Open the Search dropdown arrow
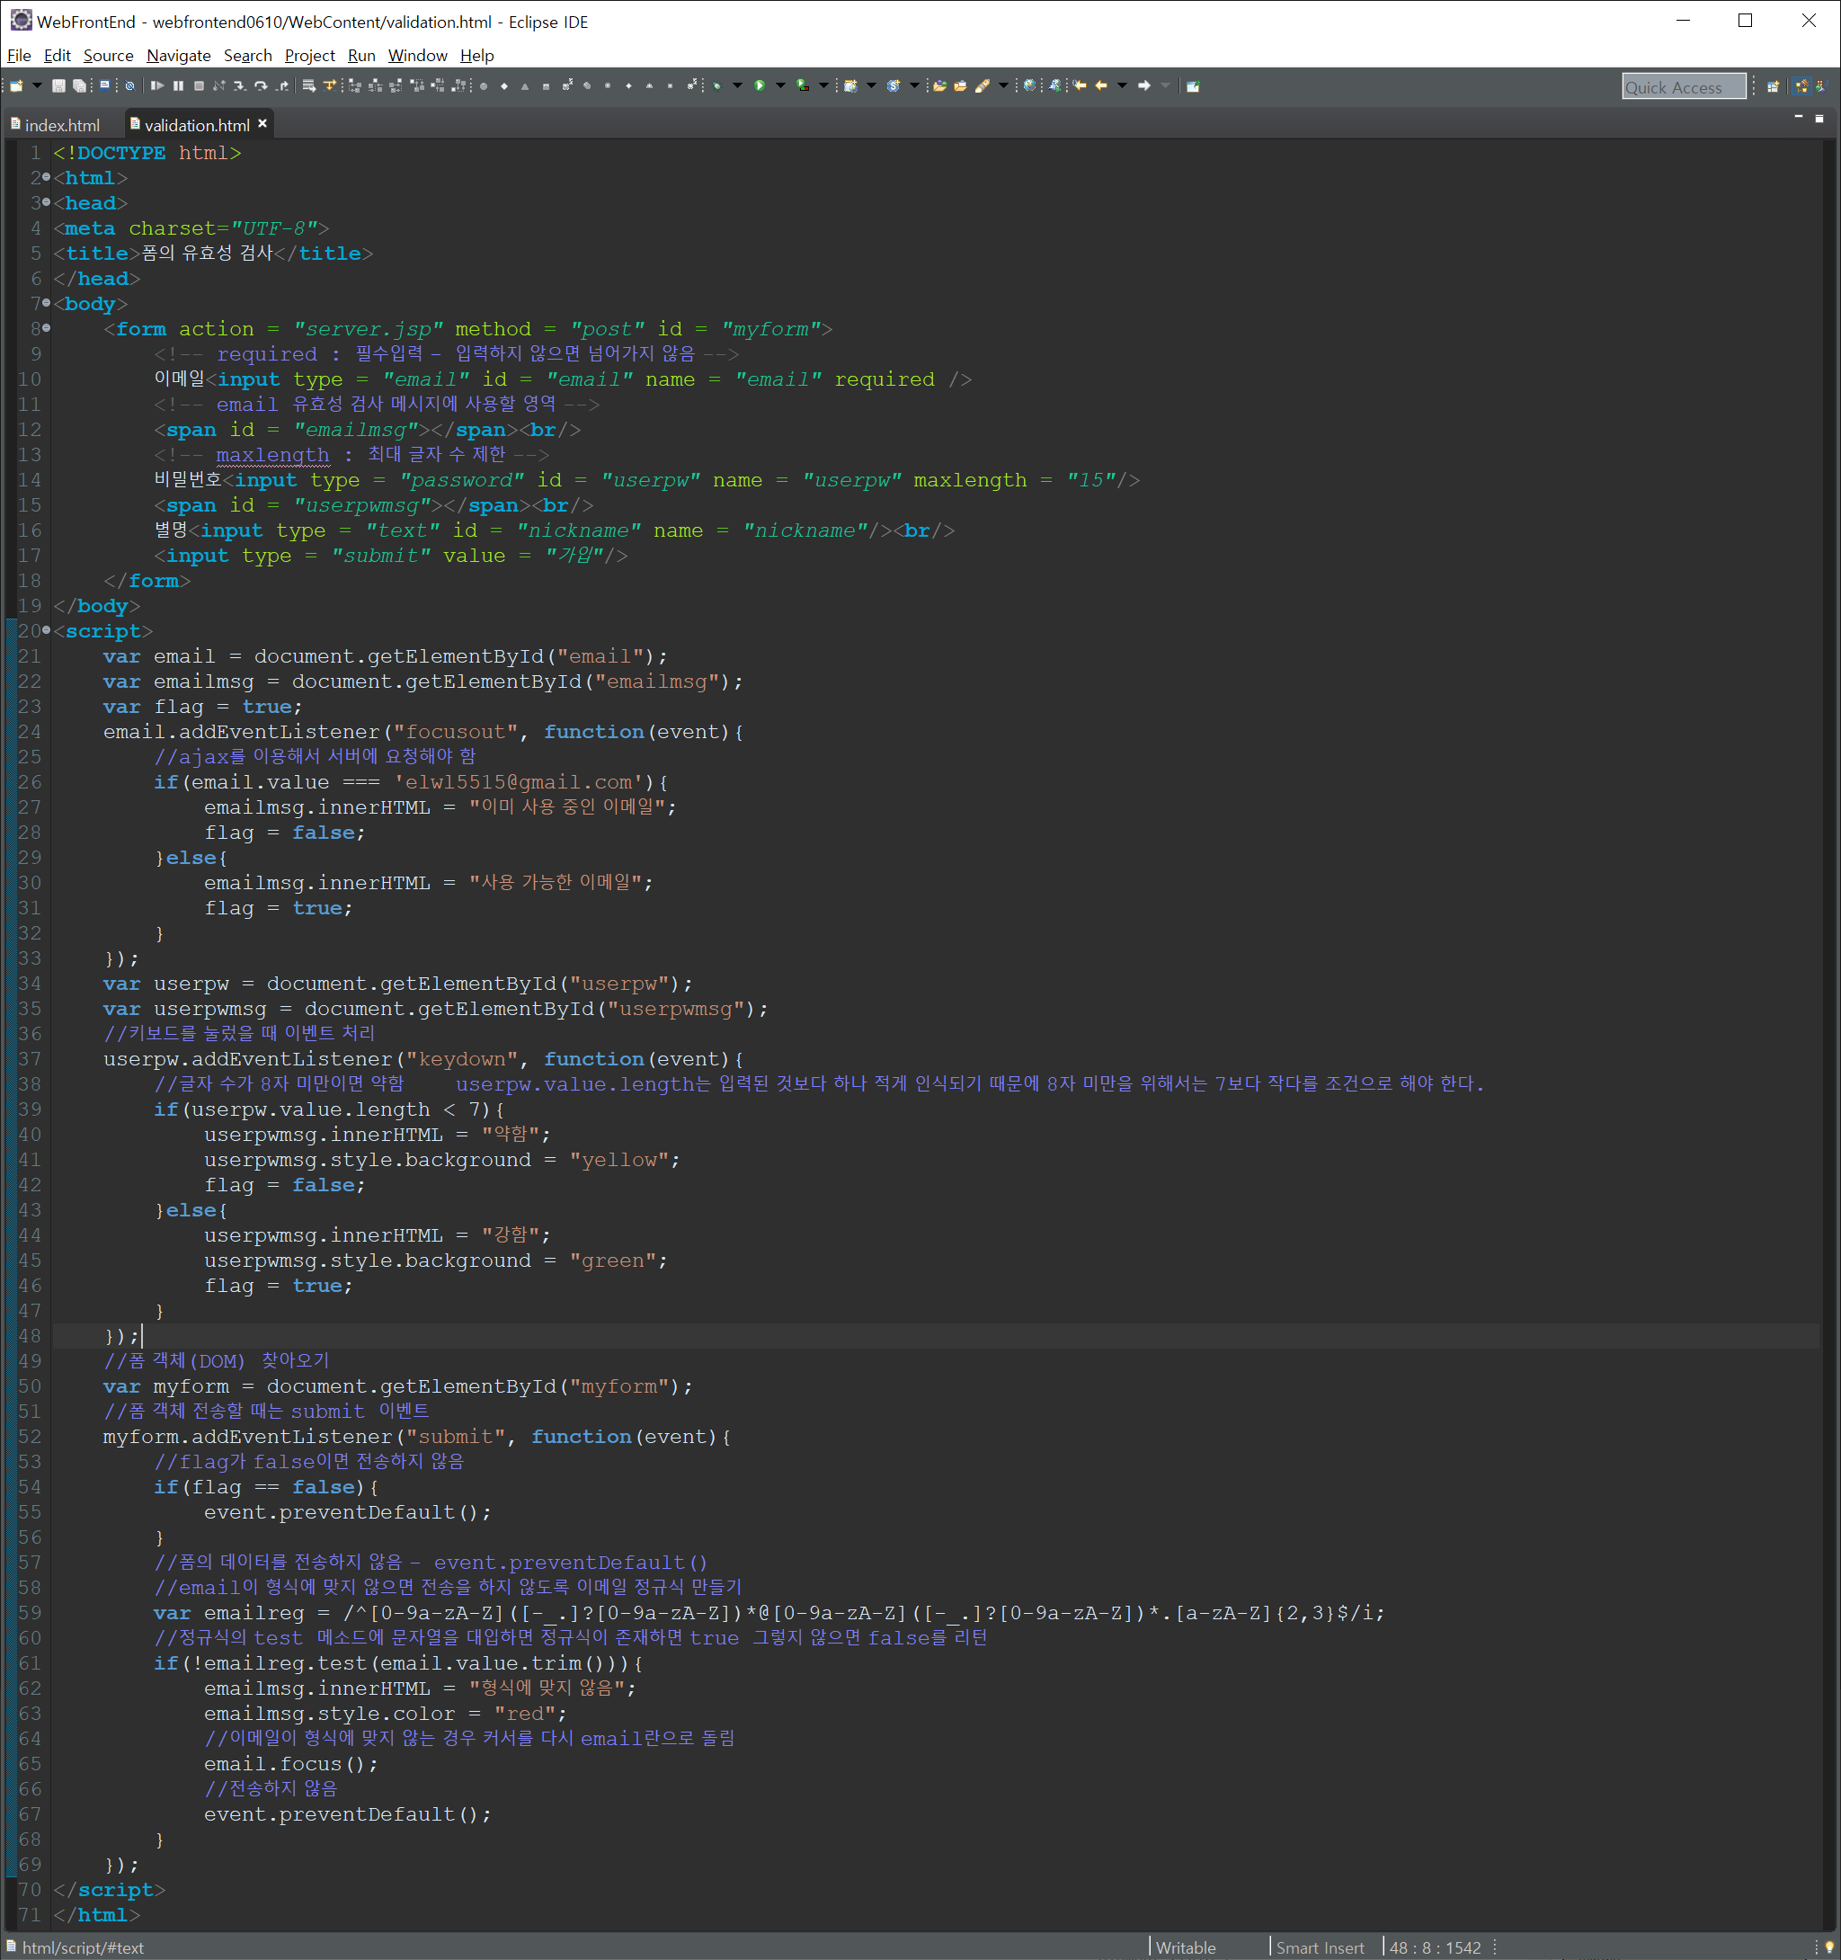The height and width of the screenshot is (1960, 1841). [x=1003, y=85]
